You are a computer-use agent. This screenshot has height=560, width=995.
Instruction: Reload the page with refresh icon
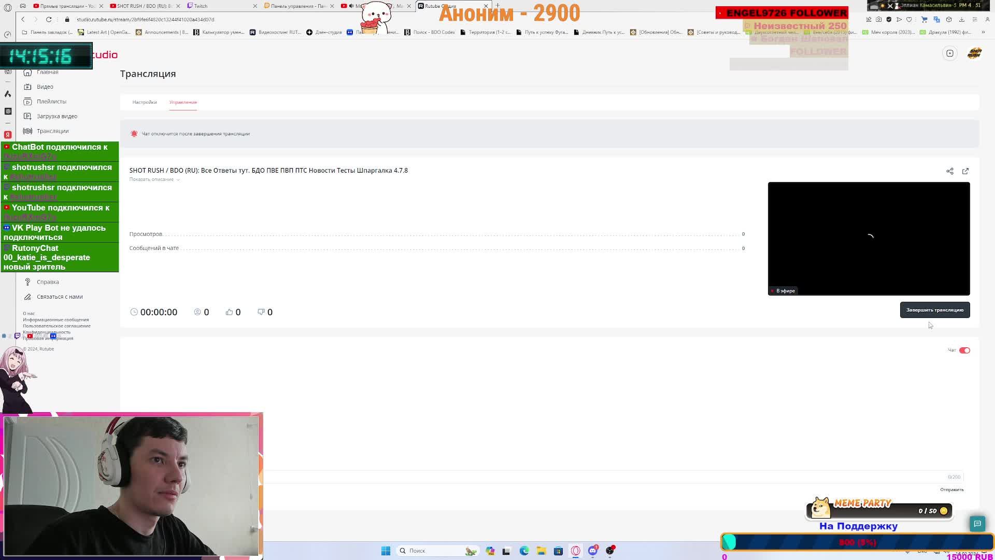point(49,20)
